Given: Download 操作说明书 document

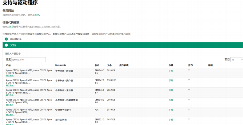Looking at the screenshot, I should click(171, 120).
